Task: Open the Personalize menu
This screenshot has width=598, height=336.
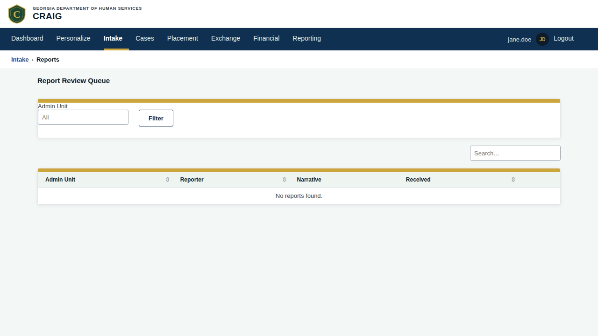Action: coord(73,39)
